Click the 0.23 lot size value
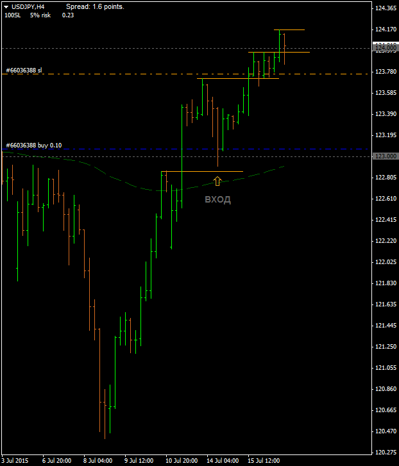Screen dimensions: 399x466 pyautogui.click(x=68, y=15)
